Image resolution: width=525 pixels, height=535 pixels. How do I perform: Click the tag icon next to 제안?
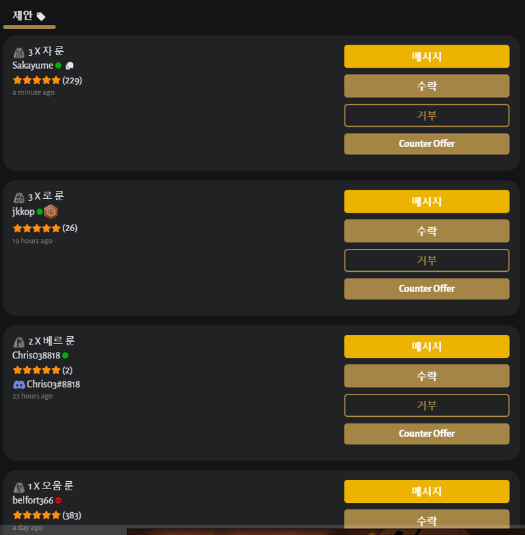(41, 16)
